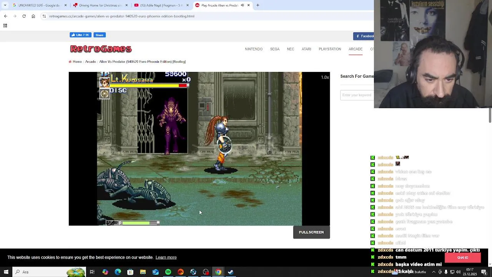Open Steam from the taskbar
Image resolution: width=492 pixels, height=277 pixels.
pyautogui.click(x=231, y=272)
